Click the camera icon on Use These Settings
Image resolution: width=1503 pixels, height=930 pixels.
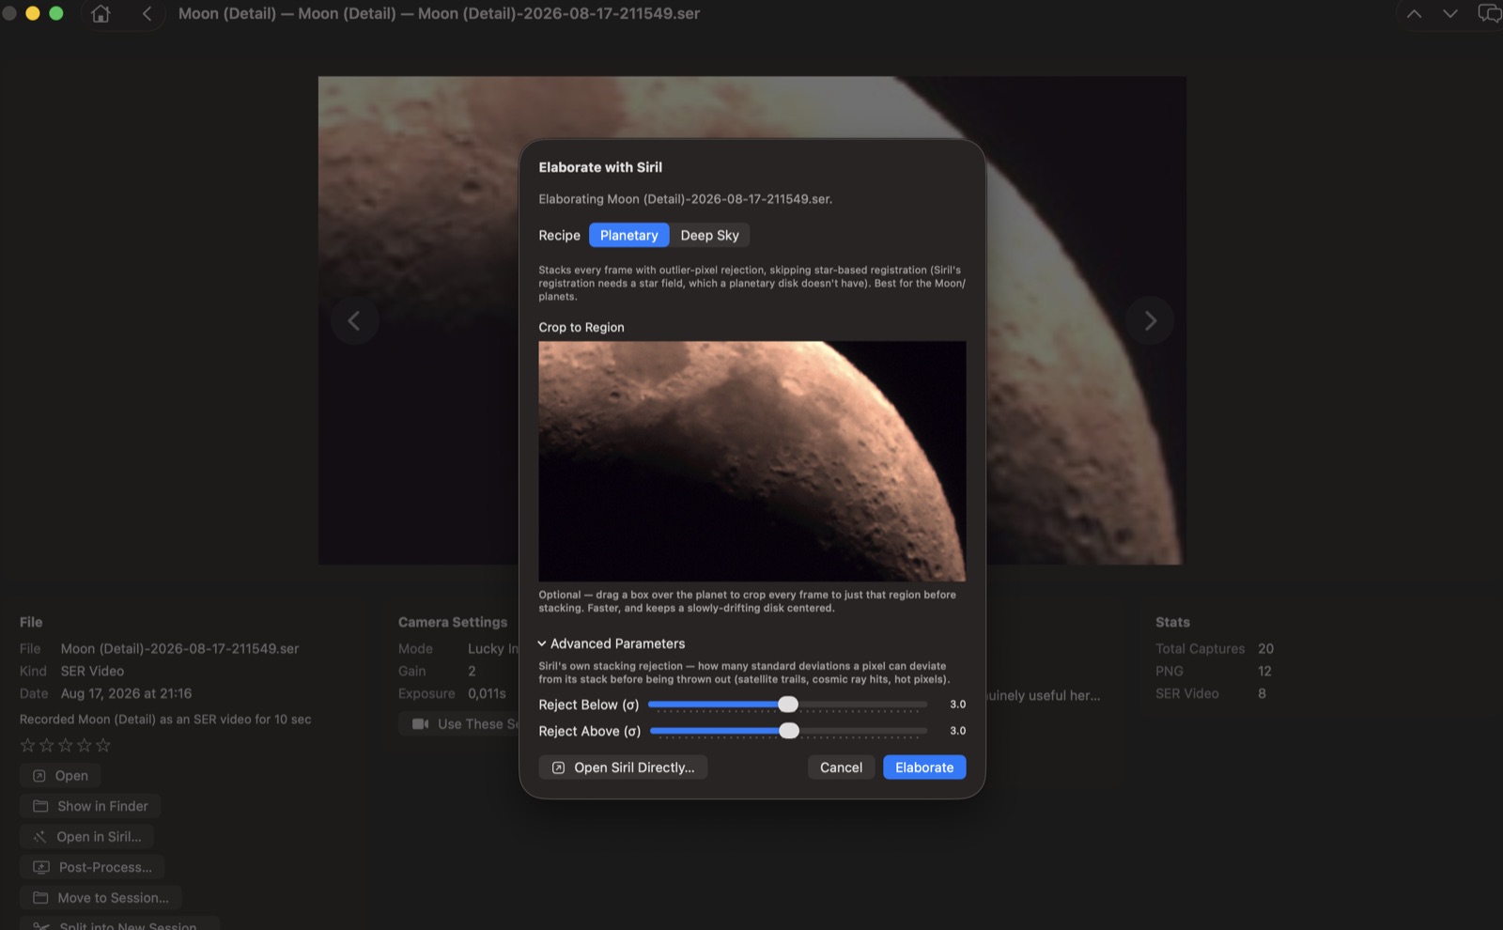[420, 723]
